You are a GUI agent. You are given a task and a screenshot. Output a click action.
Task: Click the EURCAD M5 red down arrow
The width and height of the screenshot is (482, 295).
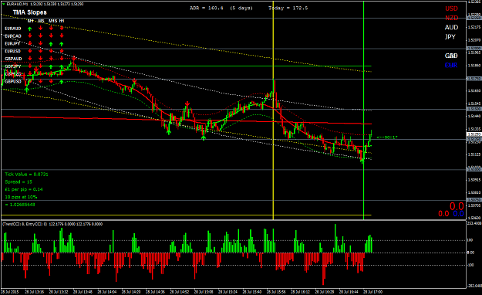(41, 36)
